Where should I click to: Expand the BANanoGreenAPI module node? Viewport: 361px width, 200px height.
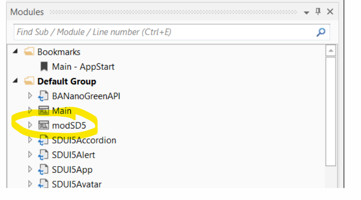(x=30, y=96)
